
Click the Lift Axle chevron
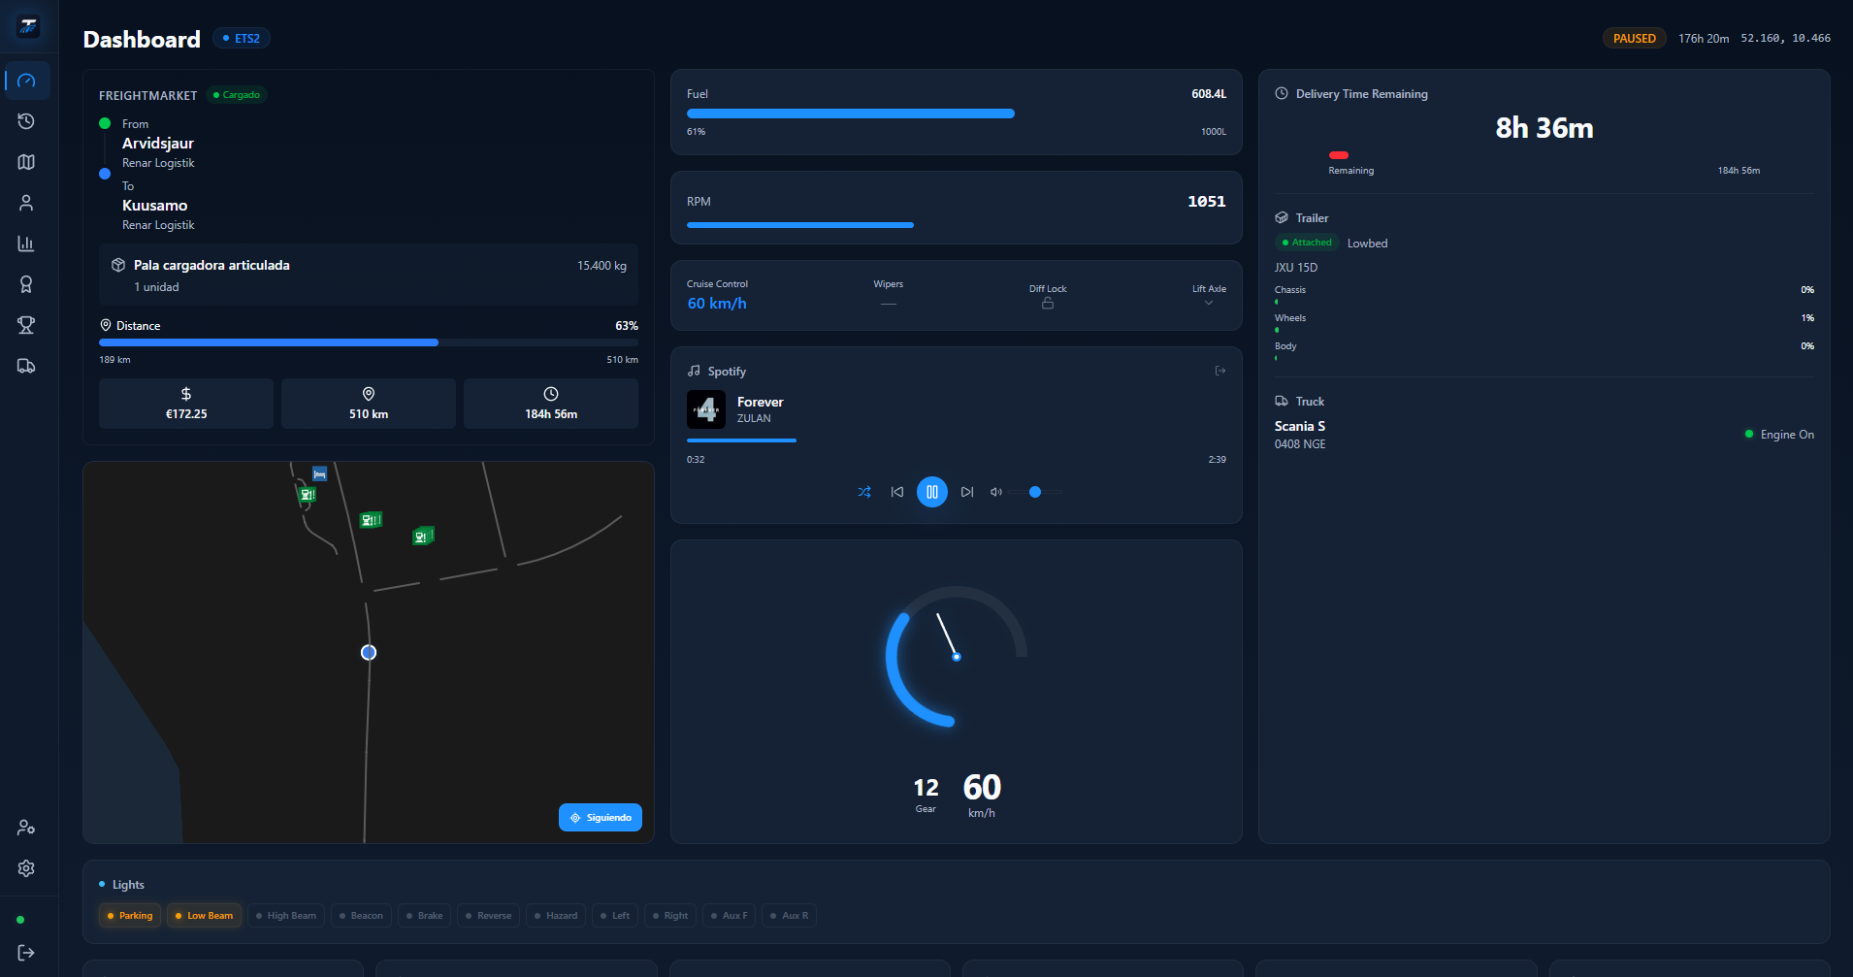point(1209,303)
